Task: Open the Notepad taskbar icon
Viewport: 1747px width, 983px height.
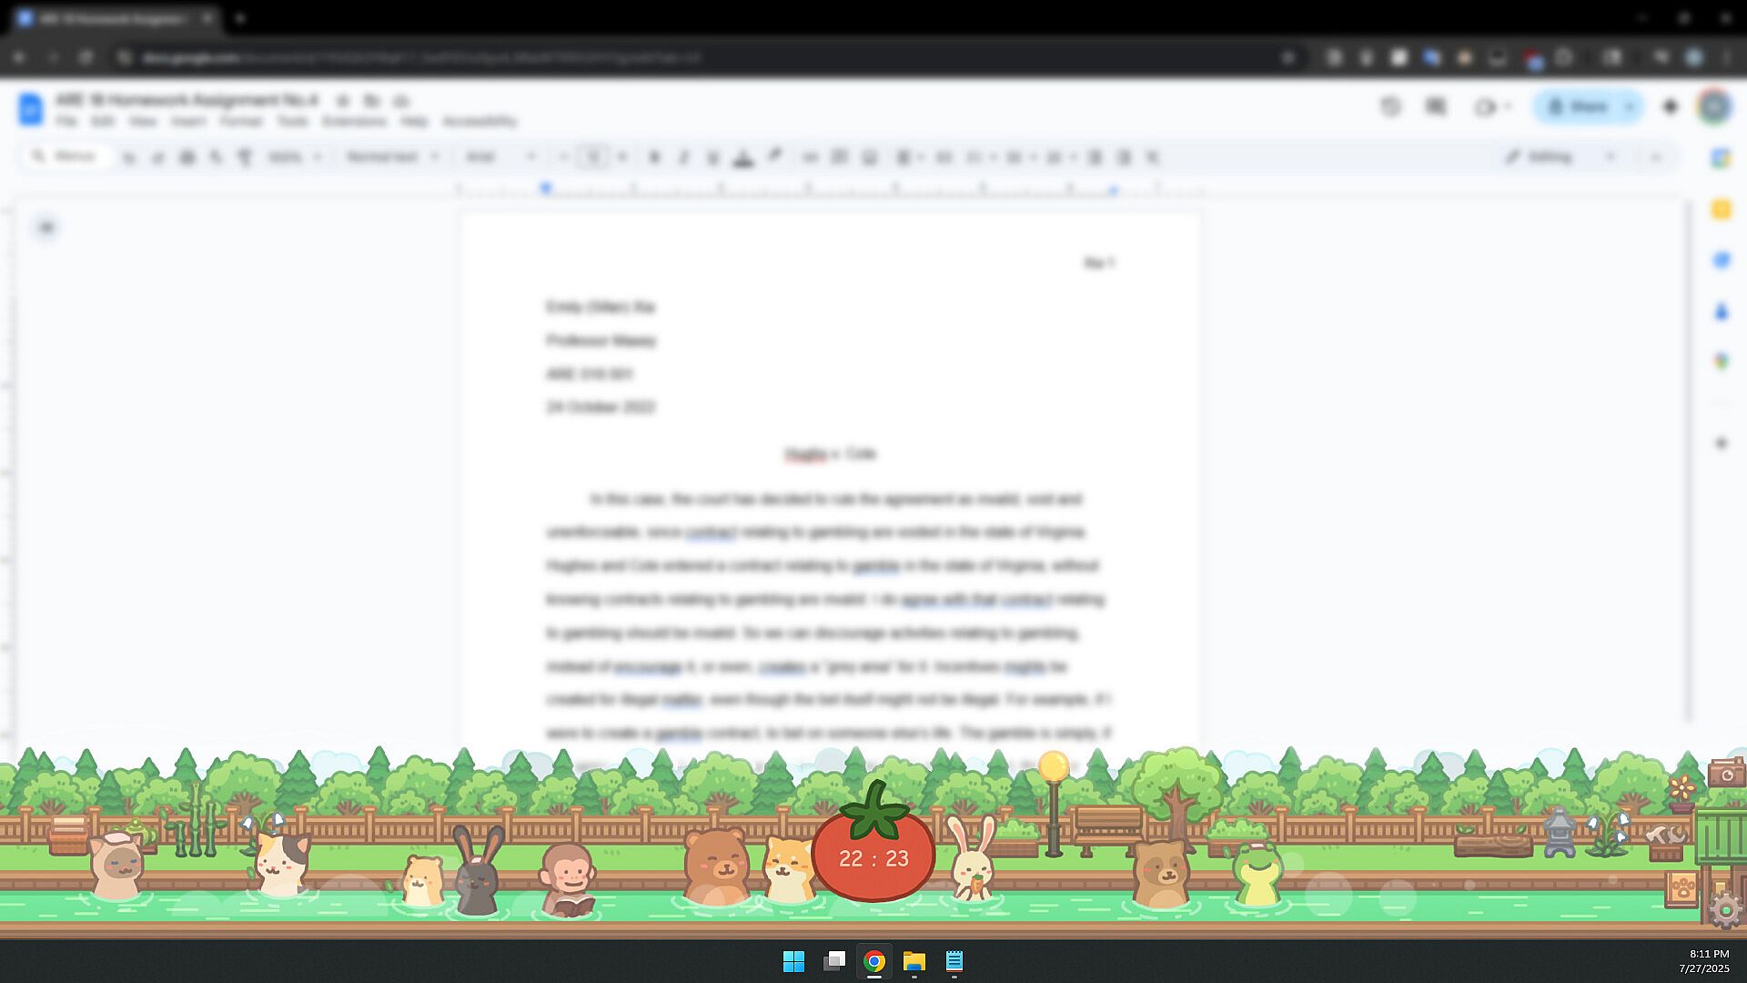Action: pos(954,961)
